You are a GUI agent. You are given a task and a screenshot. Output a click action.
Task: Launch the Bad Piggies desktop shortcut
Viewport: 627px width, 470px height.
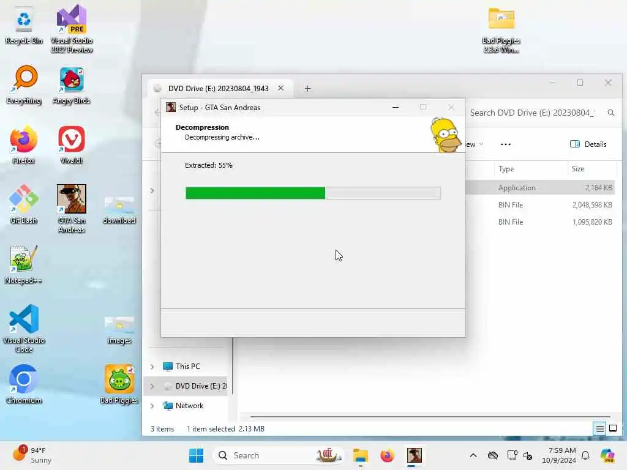[x=119, y=384]
